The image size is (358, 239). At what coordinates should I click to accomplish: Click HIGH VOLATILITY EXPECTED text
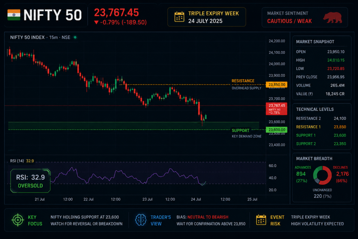coord(317,224)
